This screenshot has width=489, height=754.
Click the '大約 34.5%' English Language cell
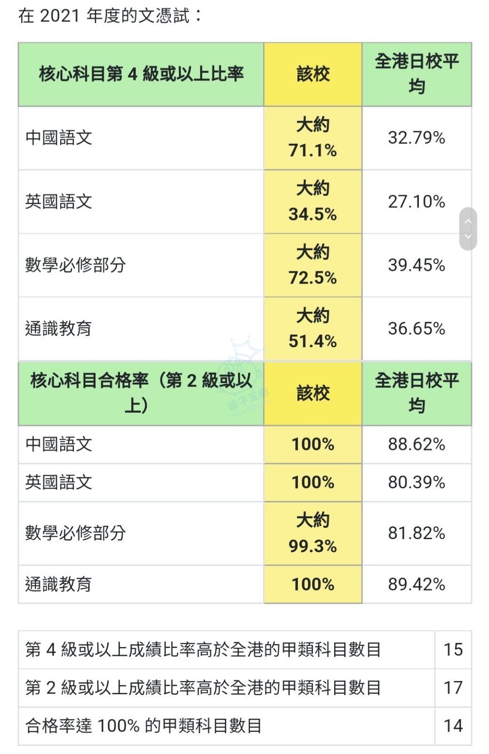pyautogui.click(x=313, y=201)
